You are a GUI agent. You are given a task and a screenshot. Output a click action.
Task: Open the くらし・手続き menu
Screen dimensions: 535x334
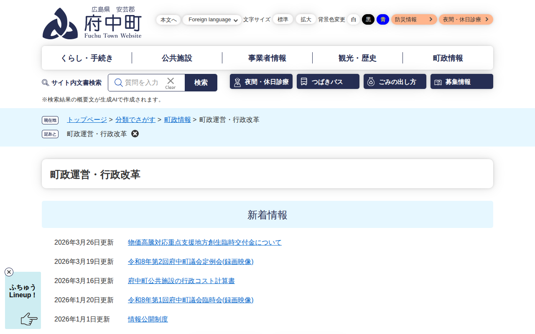coord(87,58)
